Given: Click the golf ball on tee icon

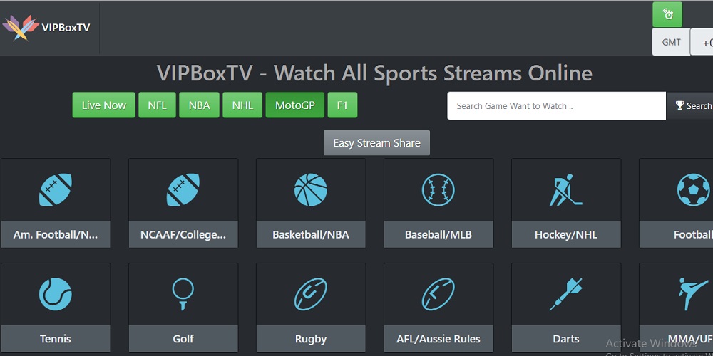Looking at the screenshot, I should pyautogui.click(x=183, y=294).
